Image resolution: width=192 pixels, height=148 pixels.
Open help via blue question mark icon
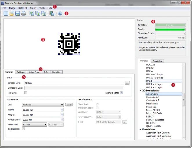pos(60,13)
